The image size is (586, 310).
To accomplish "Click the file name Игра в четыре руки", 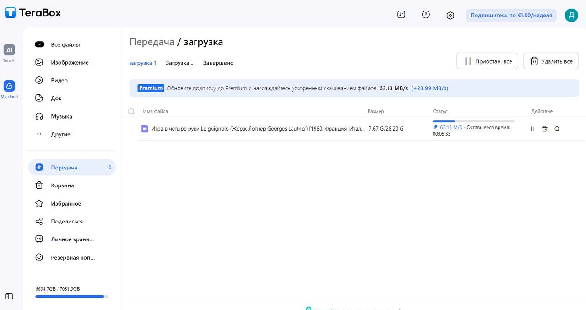I will 258,129.
